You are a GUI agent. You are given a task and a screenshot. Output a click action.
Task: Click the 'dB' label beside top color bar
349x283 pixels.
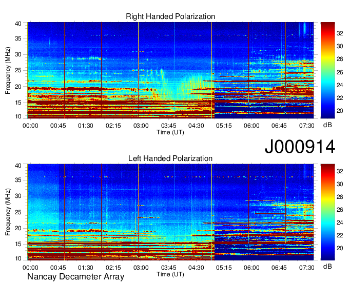pyautogui.click(x=327, y=125)
